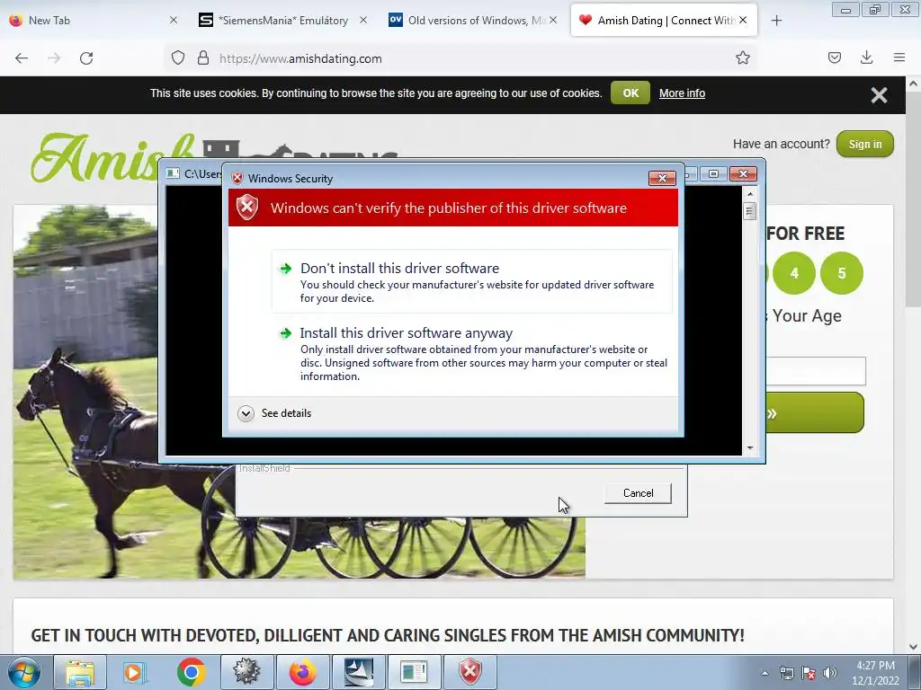Close the New Tab tab

[174, 21]
